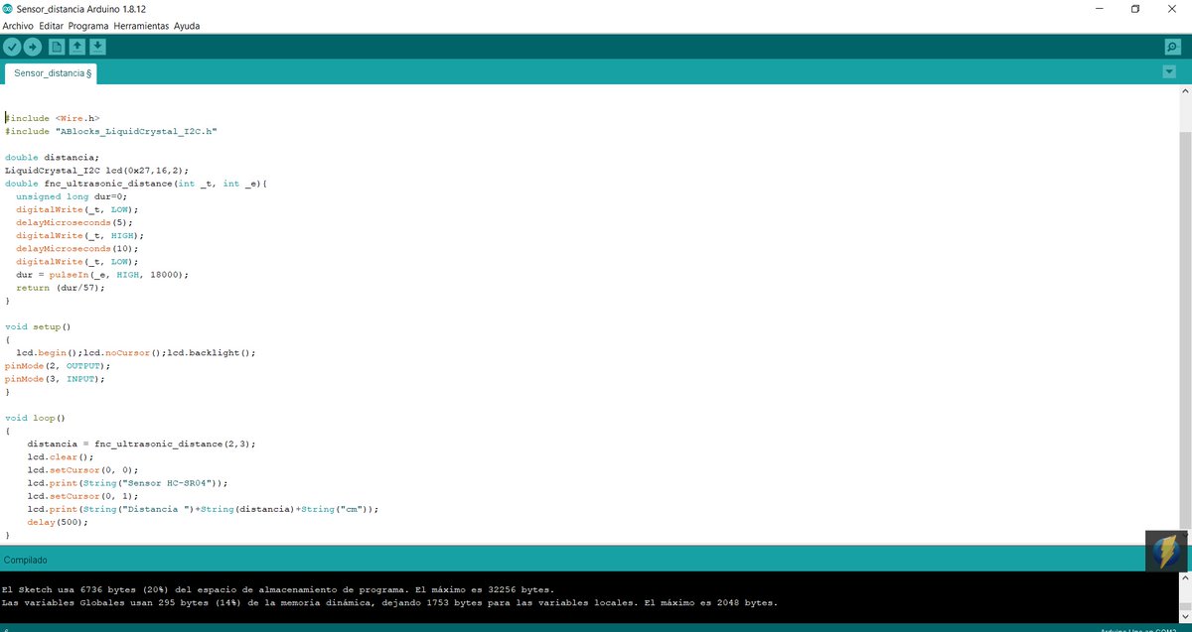Click the 'Distancia ' lcd.print line
Image resolution: width=1192 pixels, height=632 pixels.
pyautogui.click(x=203, y=509)
